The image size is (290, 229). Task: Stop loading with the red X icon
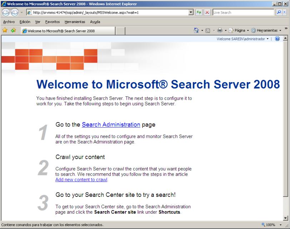(207, 13)
